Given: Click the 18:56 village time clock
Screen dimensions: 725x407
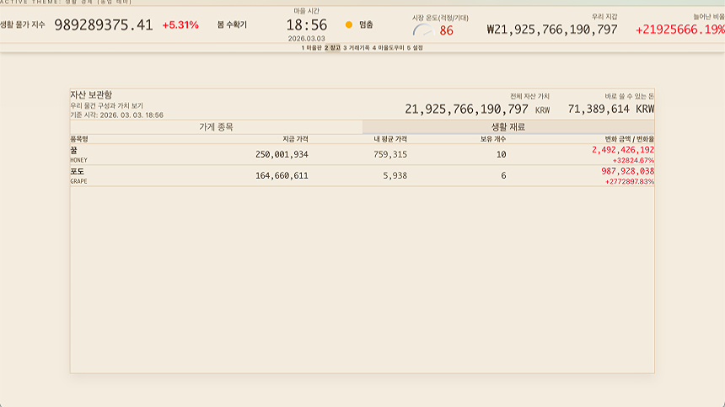Looking at the screenshot, I should click(306, 25).
